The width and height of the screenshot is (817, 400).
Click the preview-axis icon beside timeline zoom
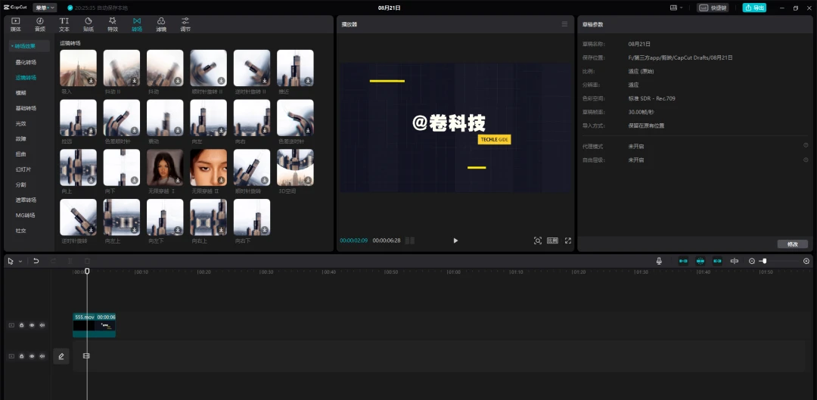(734, 261)
